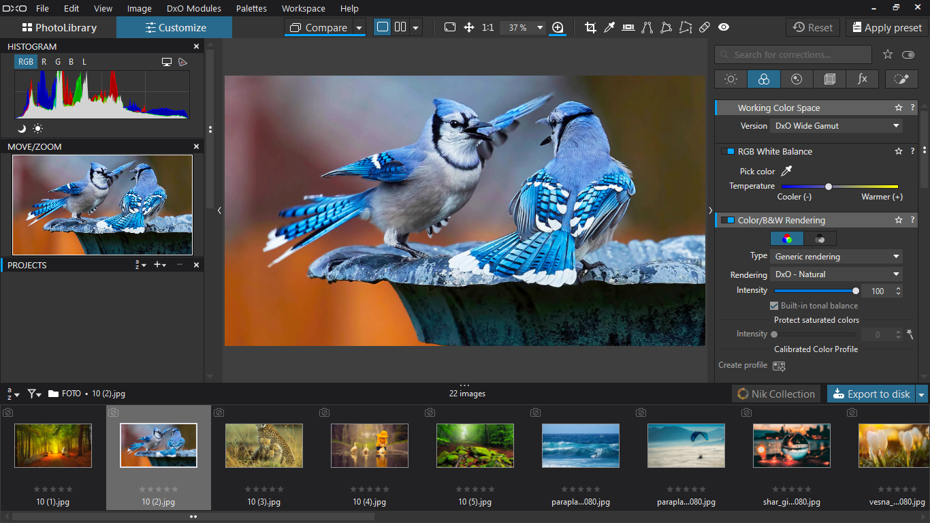Viewport: 930px width, 523px height.
Task: Expand Compare mode dropdown arrow
Action: pyautogui.click(x=358, y=28)
